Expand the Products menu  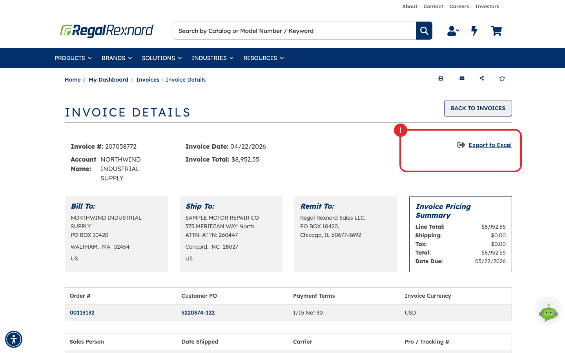coord(73,58)
